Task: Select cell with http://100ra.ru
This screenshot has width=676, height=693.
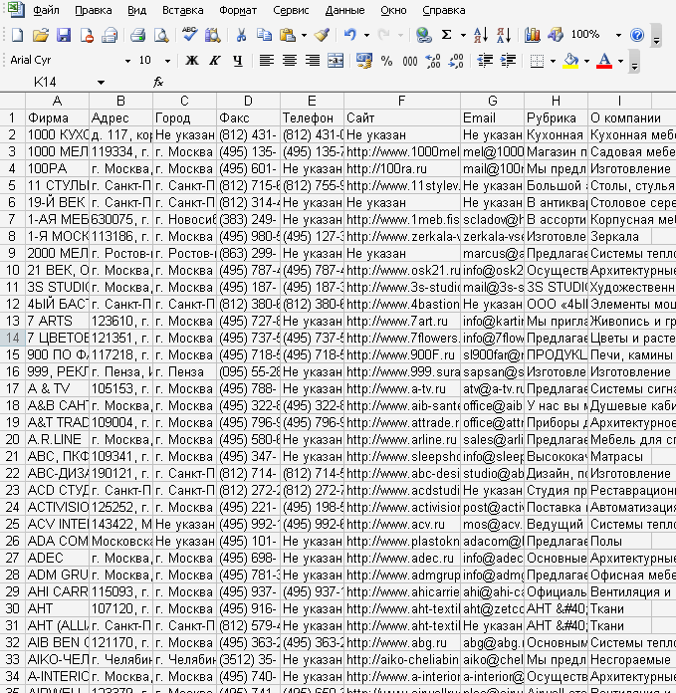Action: click(402, 169)
